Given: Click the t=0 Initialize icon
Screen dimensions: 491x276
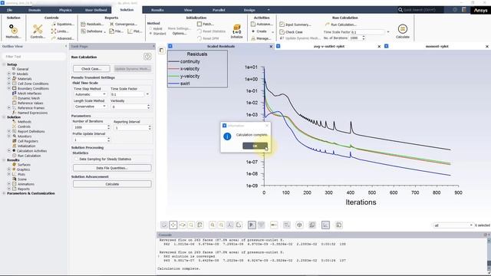Looking at the screenshot, I should coord(237,31).
